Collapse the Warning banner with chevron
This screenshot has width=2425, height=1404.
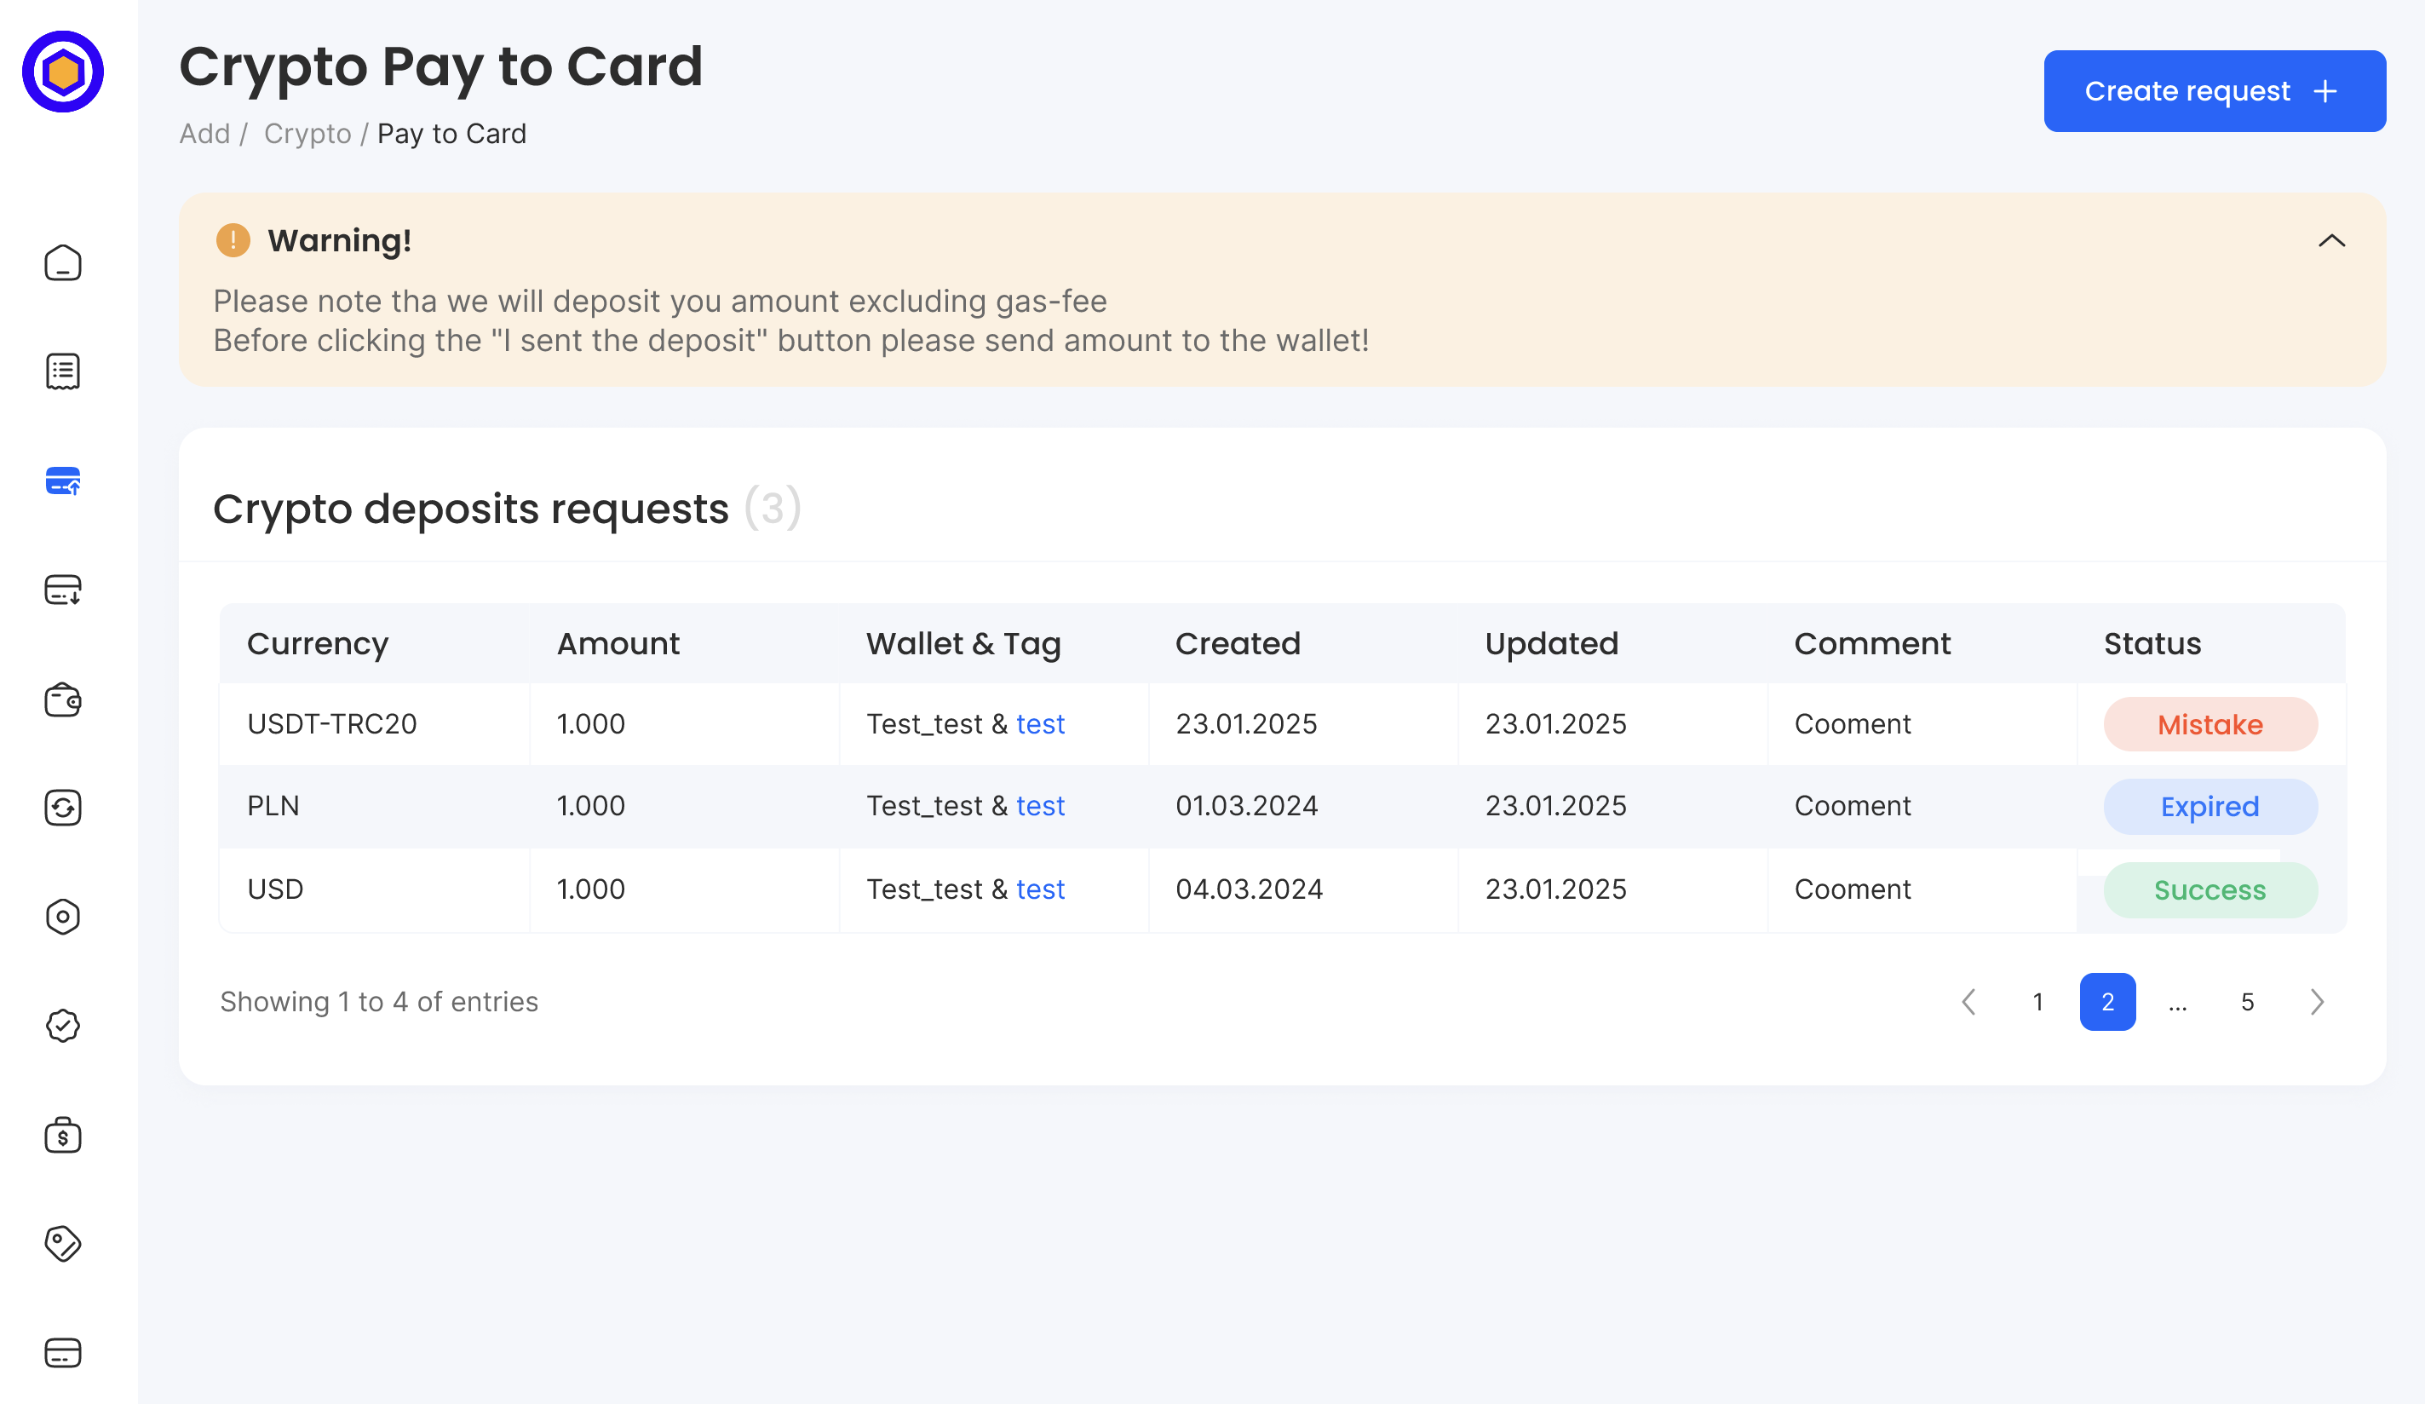2330,240
